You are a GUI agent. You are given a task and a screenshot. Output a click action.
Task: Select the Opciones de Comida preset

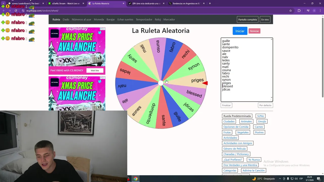tap(236, 127)
